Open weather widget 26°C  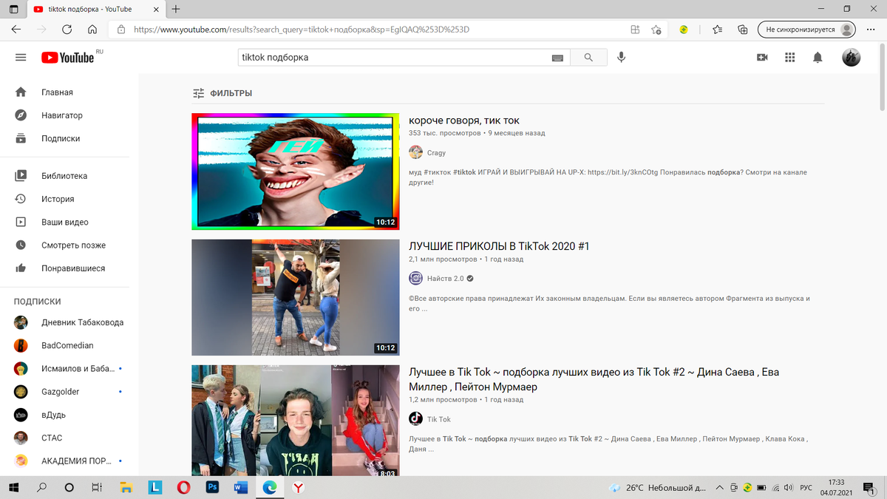tap(657, 488)
